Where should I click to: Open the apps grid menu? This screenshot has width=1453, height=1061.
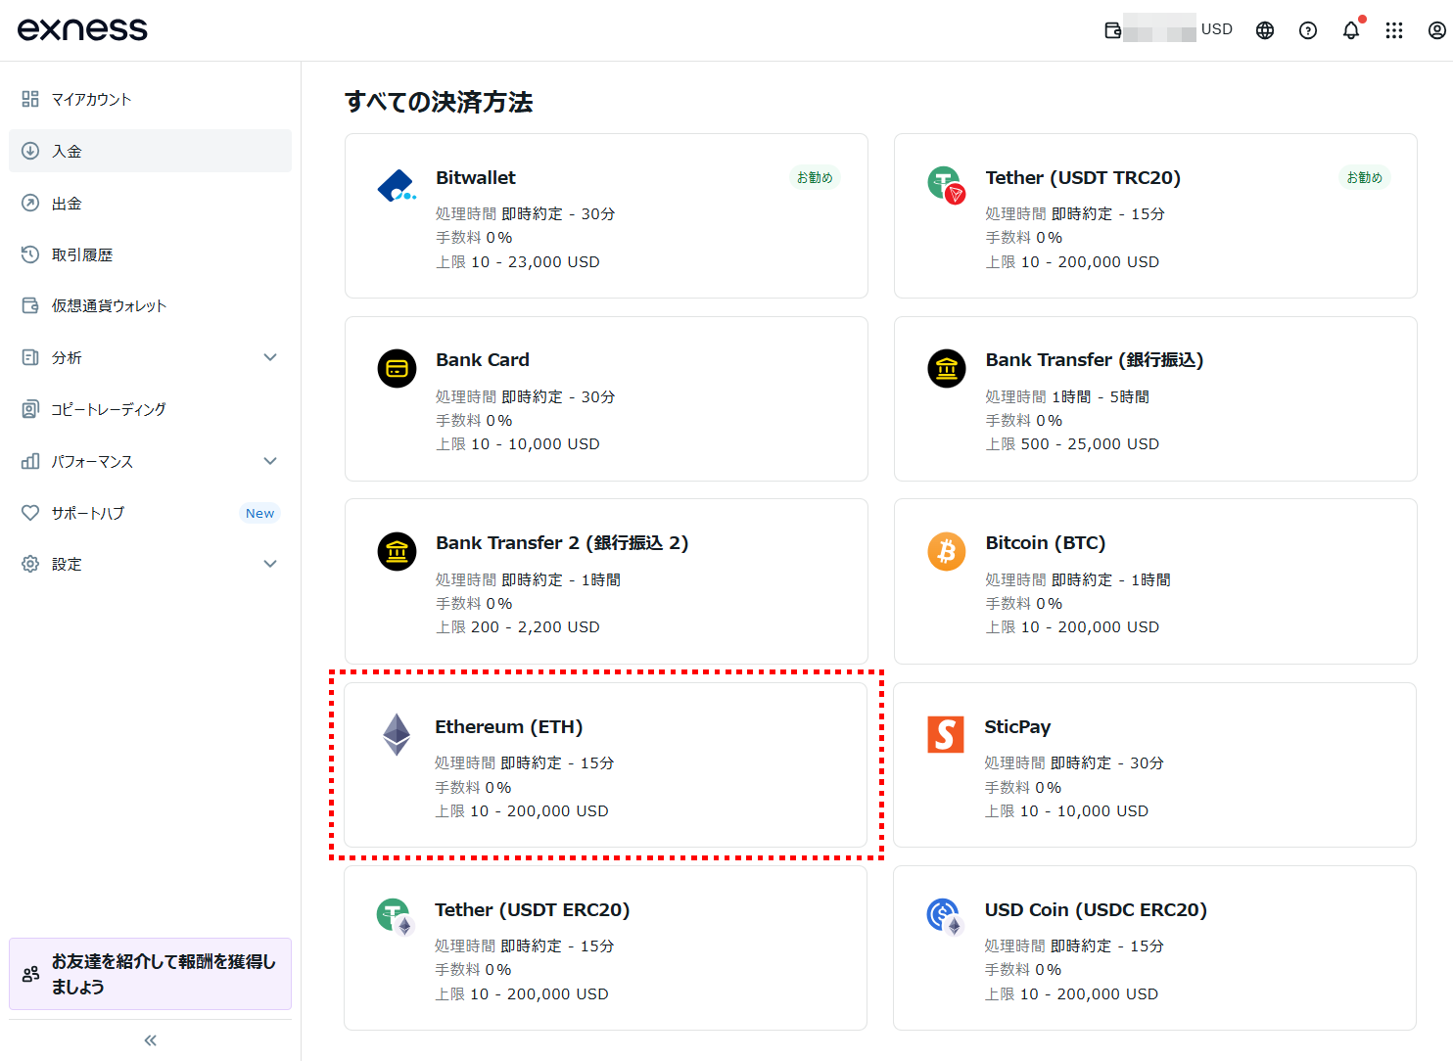(x=1394, y=30)
